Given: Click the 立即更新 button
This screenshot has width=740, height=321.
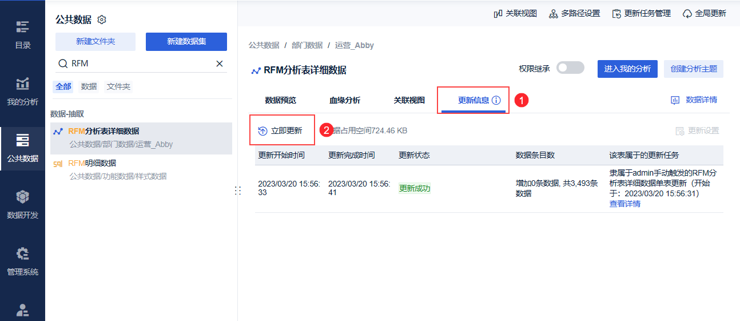Looking at the screenshot, I should pos(280,130).
